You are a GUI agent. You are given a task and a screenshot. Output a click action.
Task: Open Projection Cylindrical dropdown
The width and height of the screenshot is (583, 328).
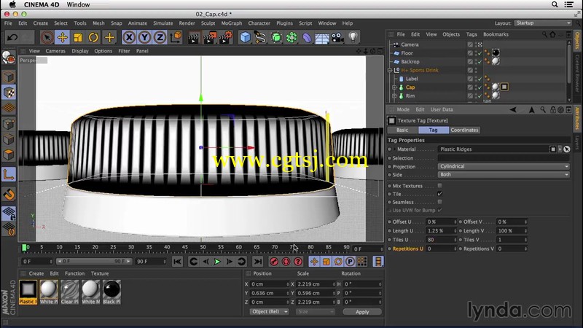coord(504,167)
